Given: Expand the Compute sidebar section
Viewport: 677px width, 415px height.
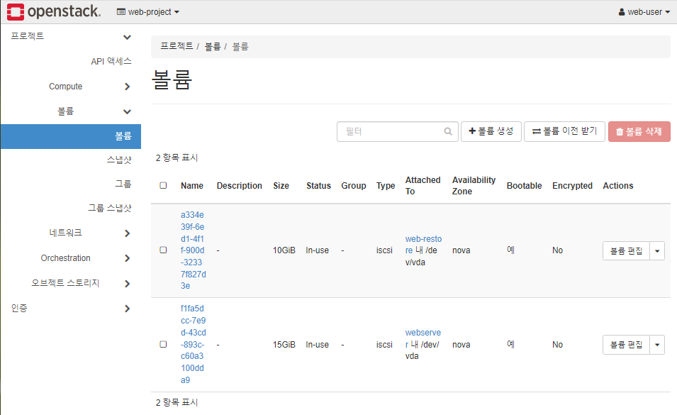Looking at the screenshot, I should pos(71,87).
